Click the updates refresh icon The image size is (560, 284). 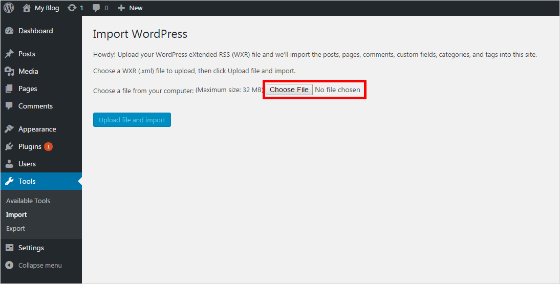[72, 8]
